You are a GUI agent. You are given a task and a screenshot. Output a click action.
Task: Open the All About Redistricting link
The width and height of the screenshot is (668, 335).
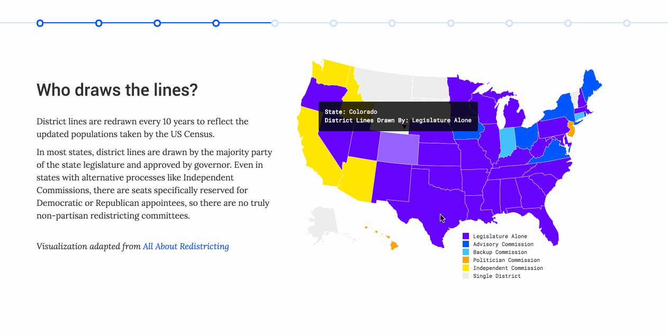pyautogui.click(x=186, y=246)
